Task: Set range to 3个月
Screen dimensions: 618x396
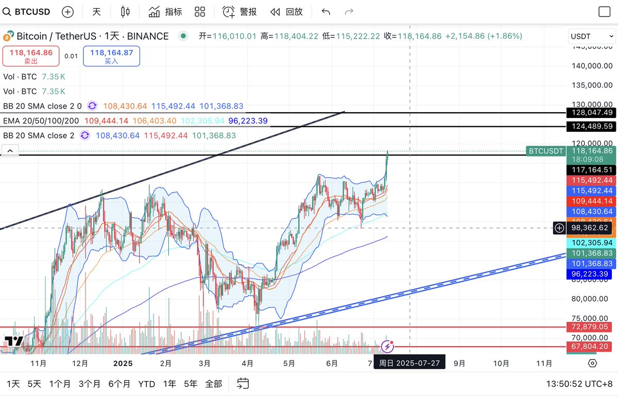Action: (89, 384)
